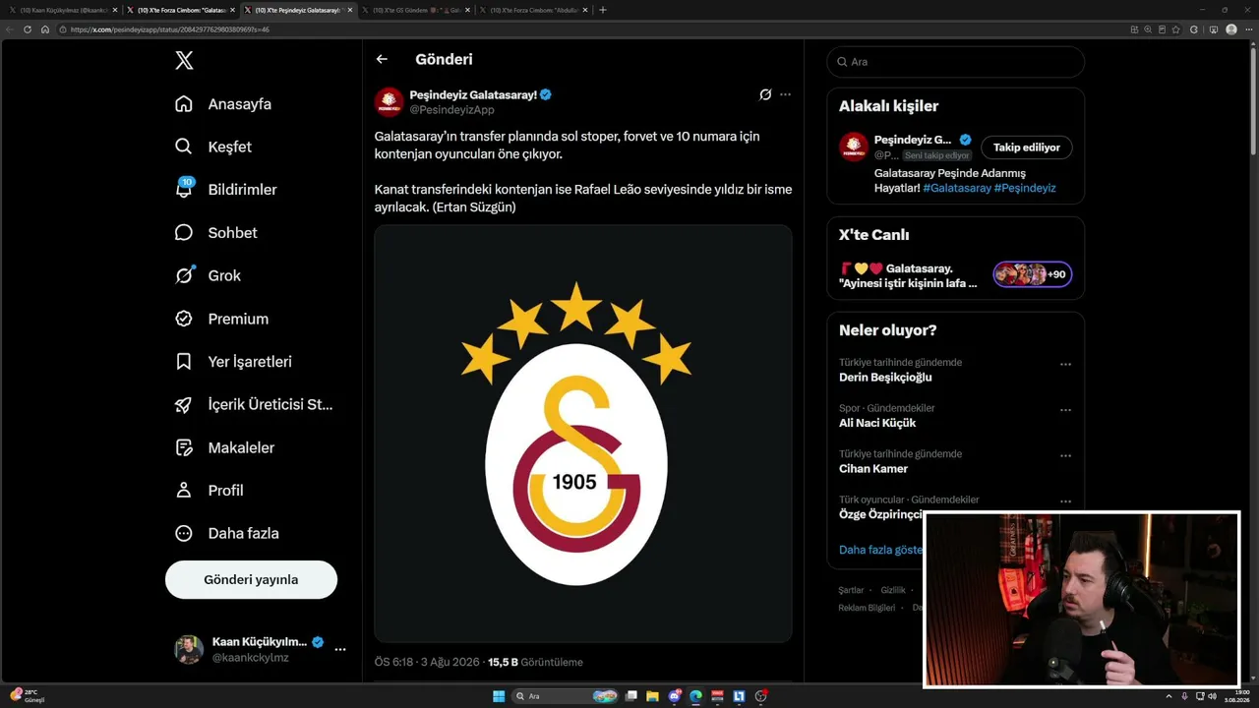Click the Gizlilik footer link
The height and width of the screenshot is (708, 1259).
point(893,590)
